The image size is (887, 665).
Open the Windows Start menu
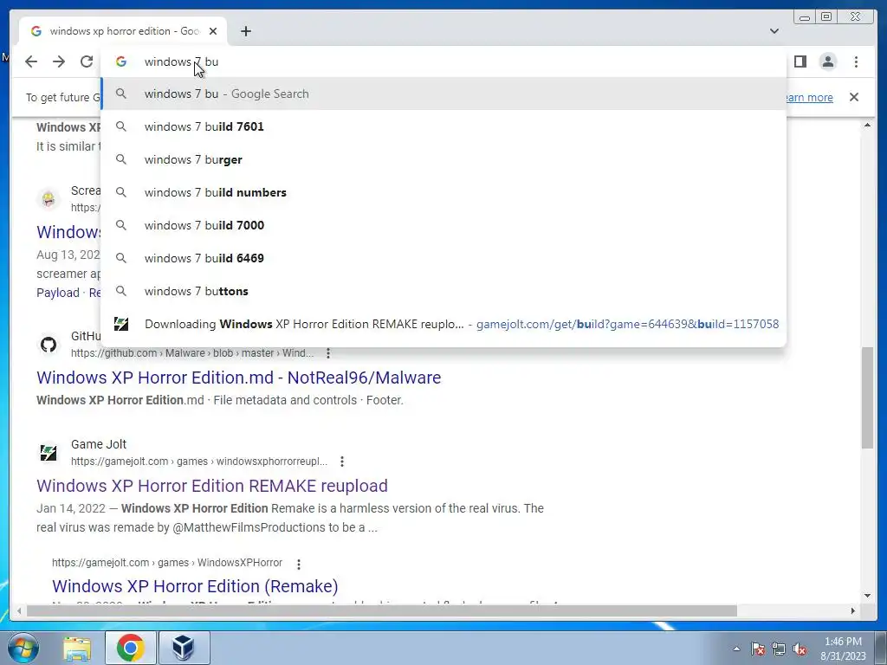click(x=23, y=648)
